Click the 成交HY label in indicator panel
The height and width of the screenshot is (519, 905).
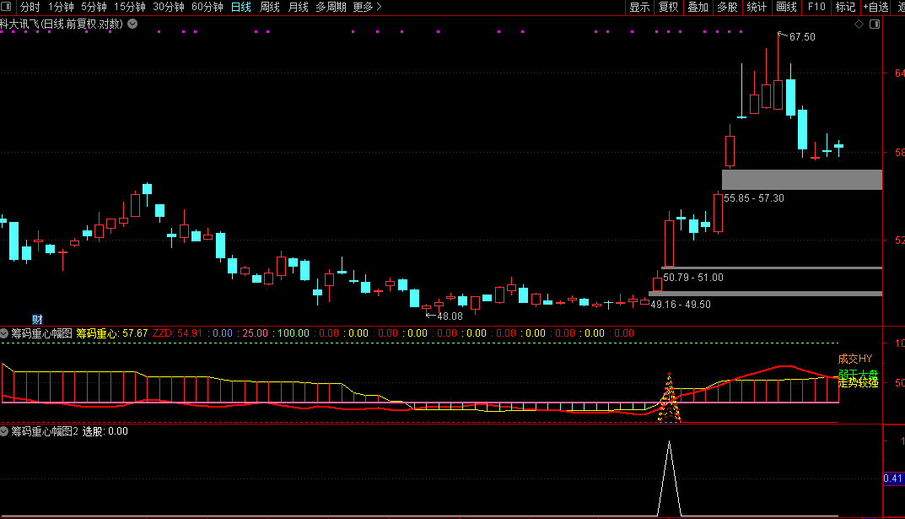[854, 359]
